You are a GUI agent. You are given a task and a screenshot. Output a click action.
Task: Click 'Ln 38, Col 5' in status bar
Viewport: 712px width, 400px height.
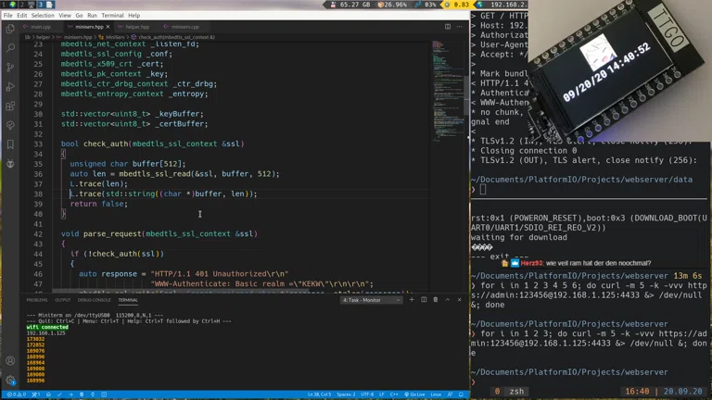coord(320,394)
